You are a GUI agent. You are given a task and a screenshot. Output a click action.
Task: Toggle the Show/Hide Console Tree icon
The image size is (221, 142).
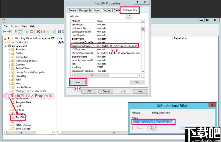(20, 32)
